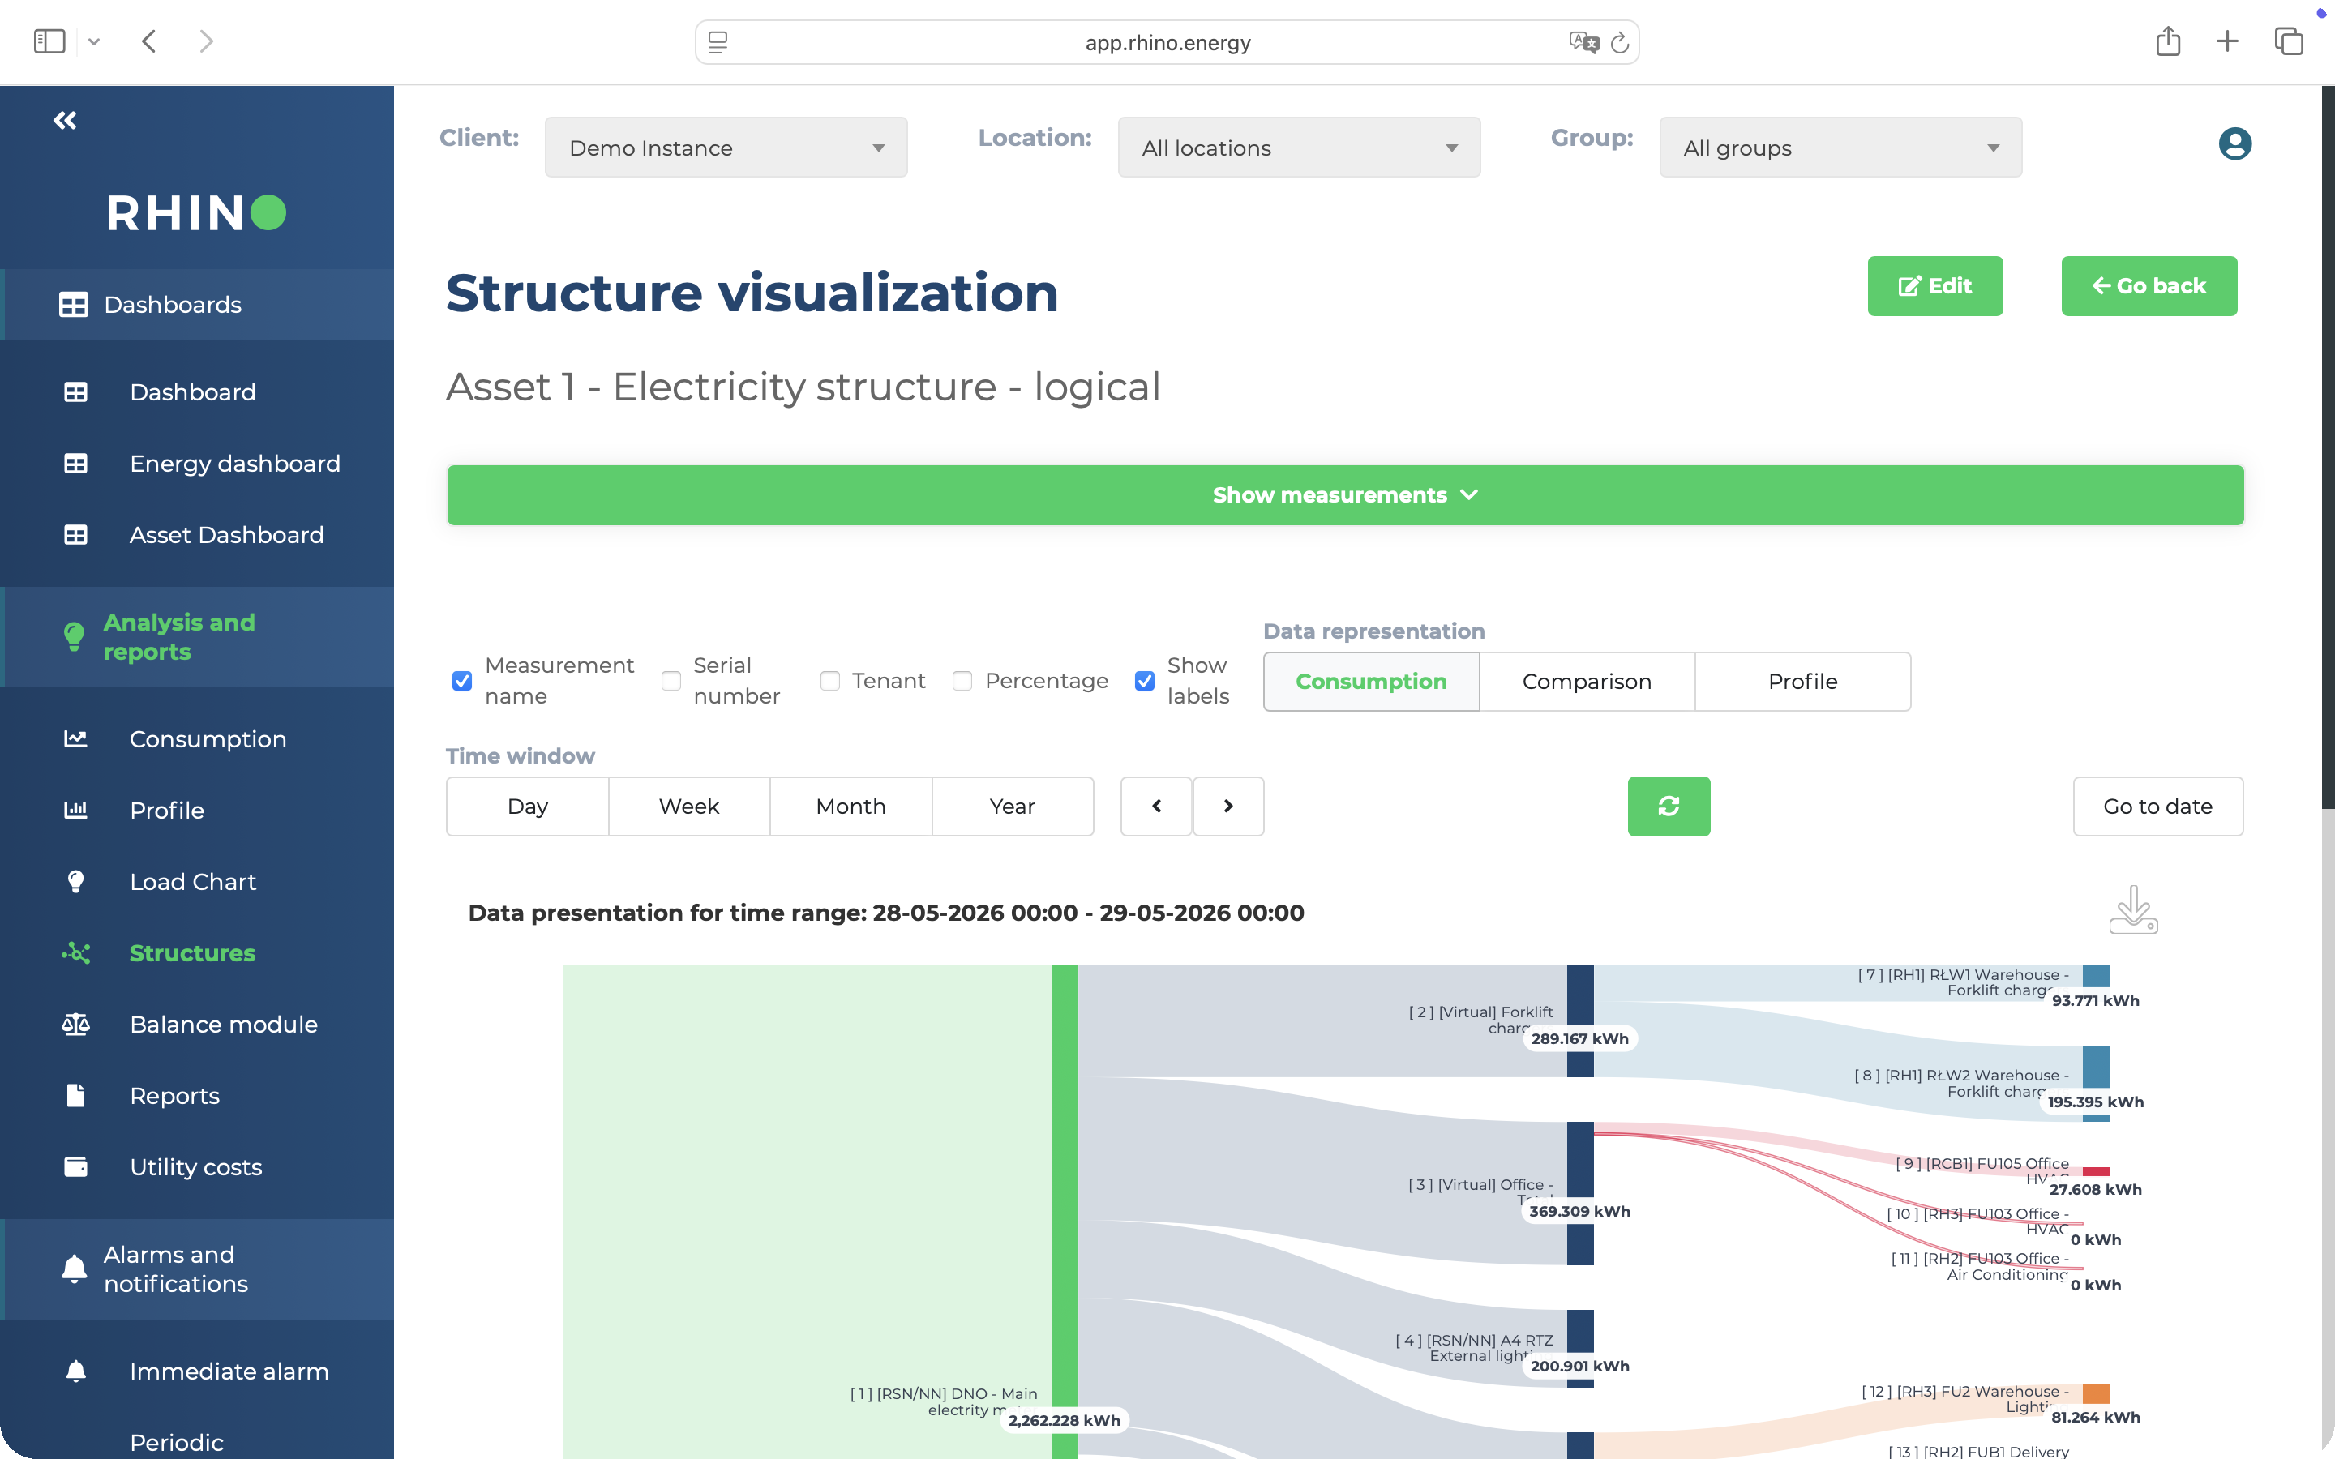Image resolution: width=2335 pixels, height=1459 pixels.
Task: Choose the Day time window
Action: [528, 806]
